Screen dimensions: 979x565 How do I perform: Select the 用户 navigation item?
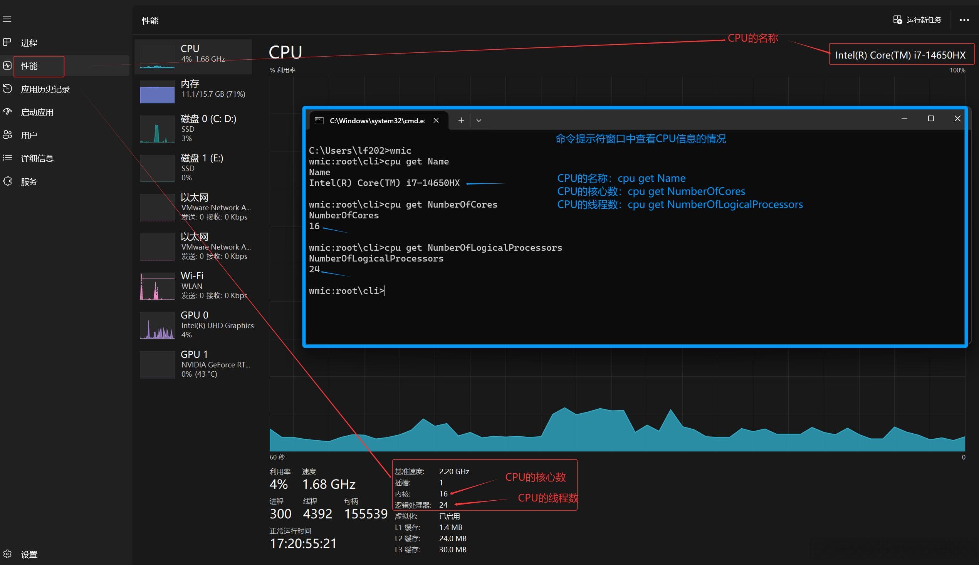tap(65, 135)
